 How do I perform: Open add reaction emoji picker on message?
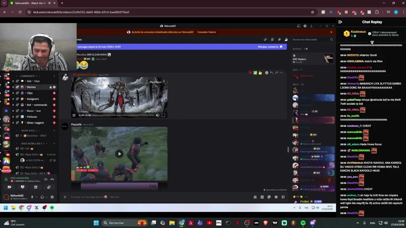point(266,73)
